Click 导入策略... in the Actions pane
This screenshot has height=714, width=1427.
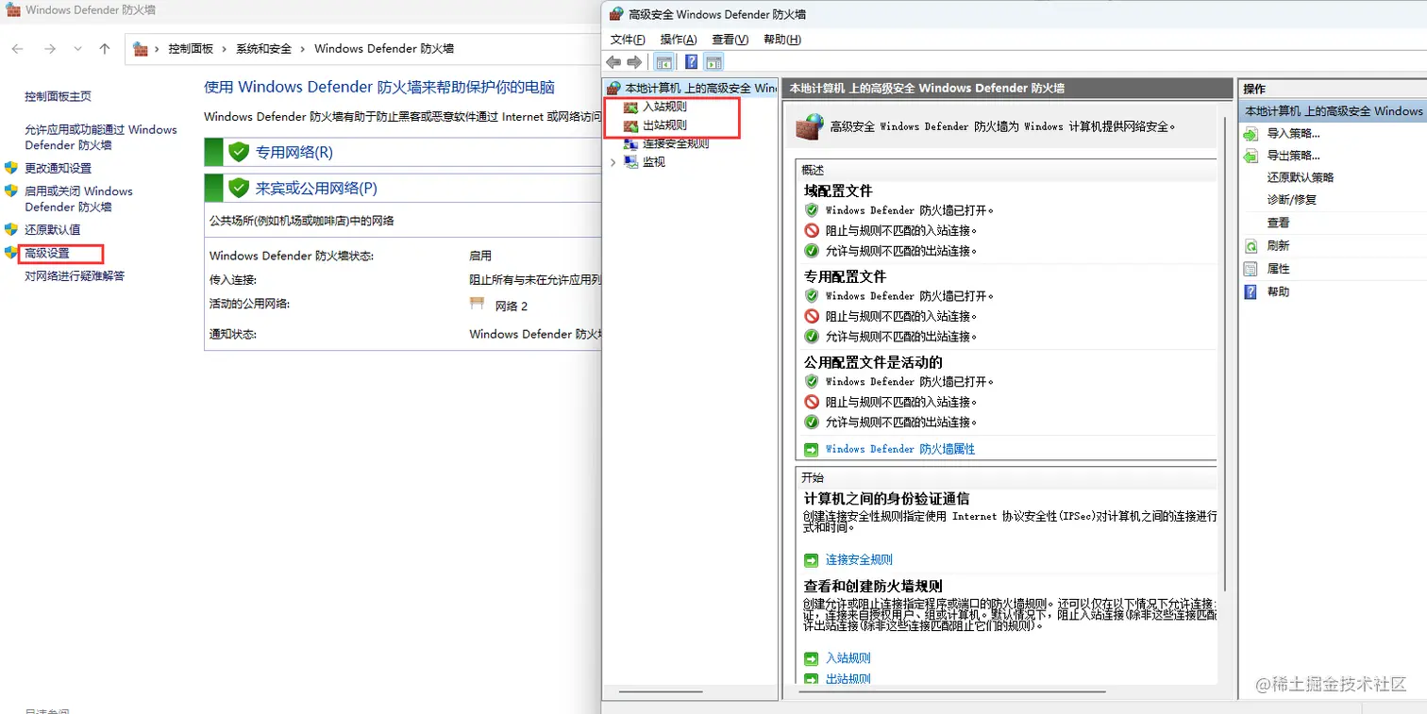coord(1293,133)
